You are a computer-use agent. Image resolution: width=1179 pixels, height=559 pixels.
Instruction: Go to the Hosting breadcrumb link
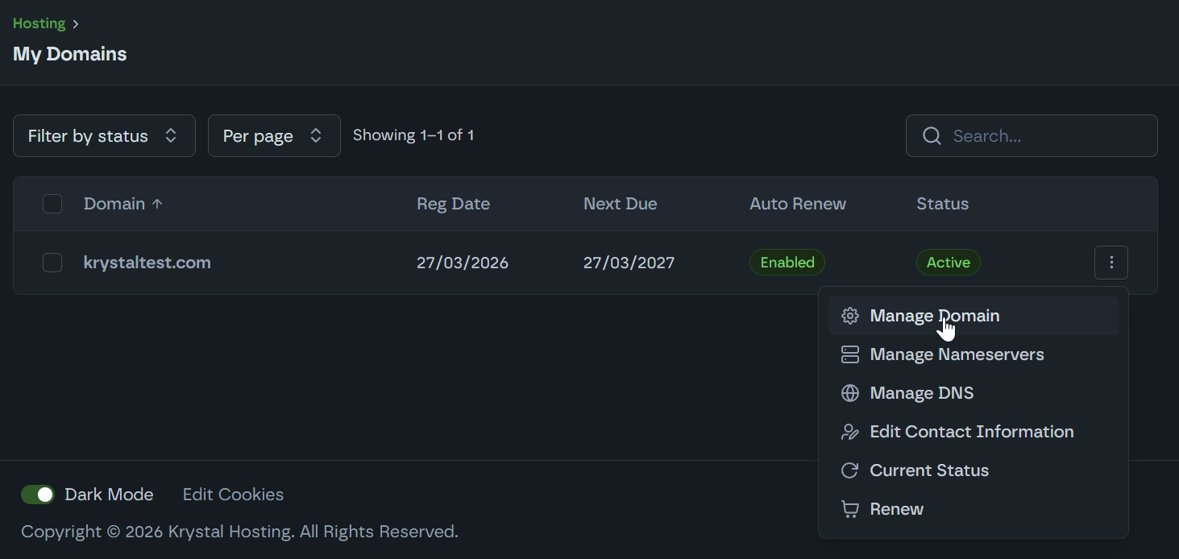(x=39, y=23)
